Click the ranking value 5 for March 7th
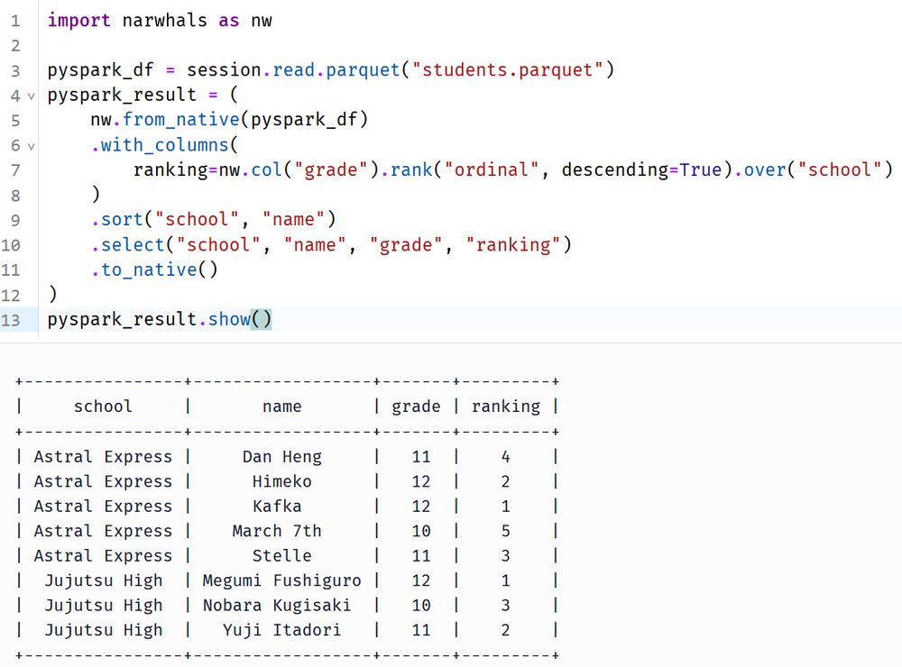 pyautogui.click(x=506, y=531)
